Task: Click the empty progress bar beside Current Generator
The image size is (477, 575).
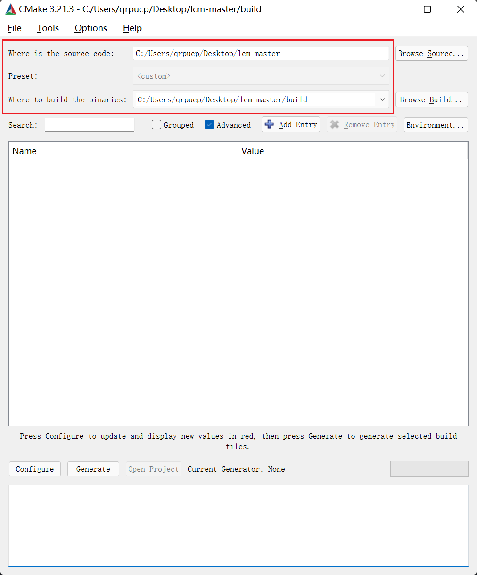Action: pyautogui.click(x=429, y=469)
